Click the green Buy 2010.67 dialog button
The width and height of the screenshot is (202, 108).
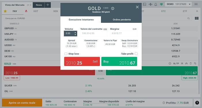[x=119, y=61]
